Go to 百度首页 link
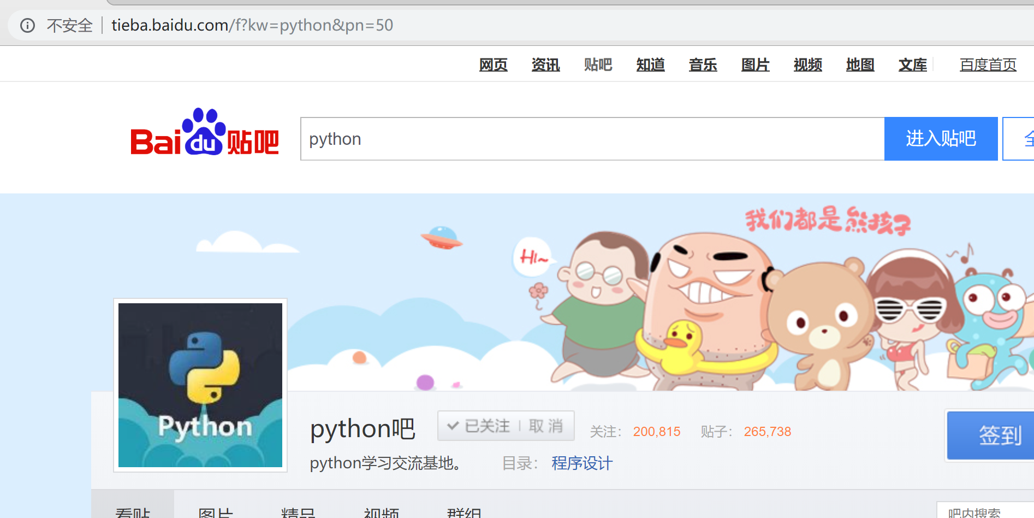Image resolution: width=1034 pixels, height=518 pixels. coord(988,64)
